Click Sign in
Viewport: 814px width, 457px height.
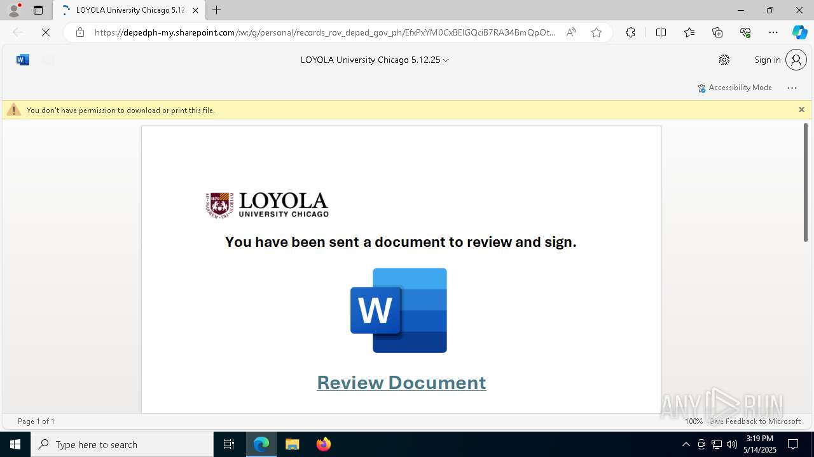768,60
